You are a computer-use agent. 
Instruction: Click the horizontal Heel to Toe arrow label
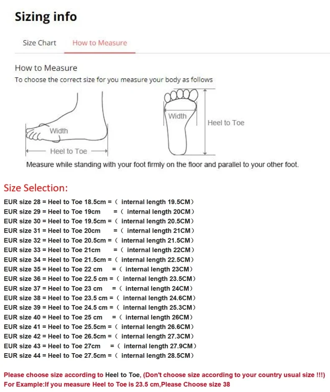(x=69, y=151)
